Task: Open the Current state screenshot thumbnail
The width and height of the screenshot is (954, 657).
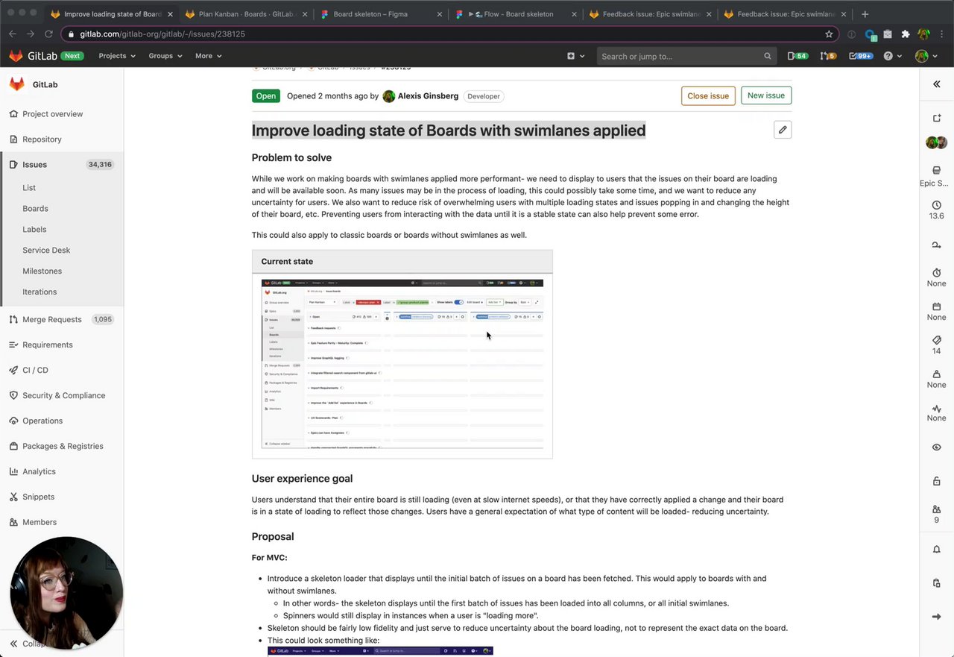Action: [402, 365]
